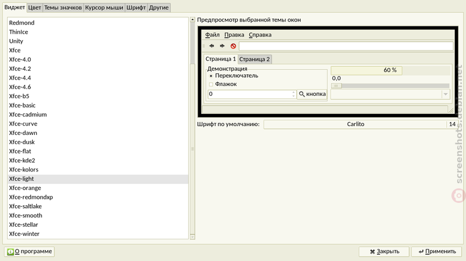Image resolution: width=466 pixels, height=261 pixels.
Task: Select the Xfce-basic theme
Action: (x=98, y=106)
